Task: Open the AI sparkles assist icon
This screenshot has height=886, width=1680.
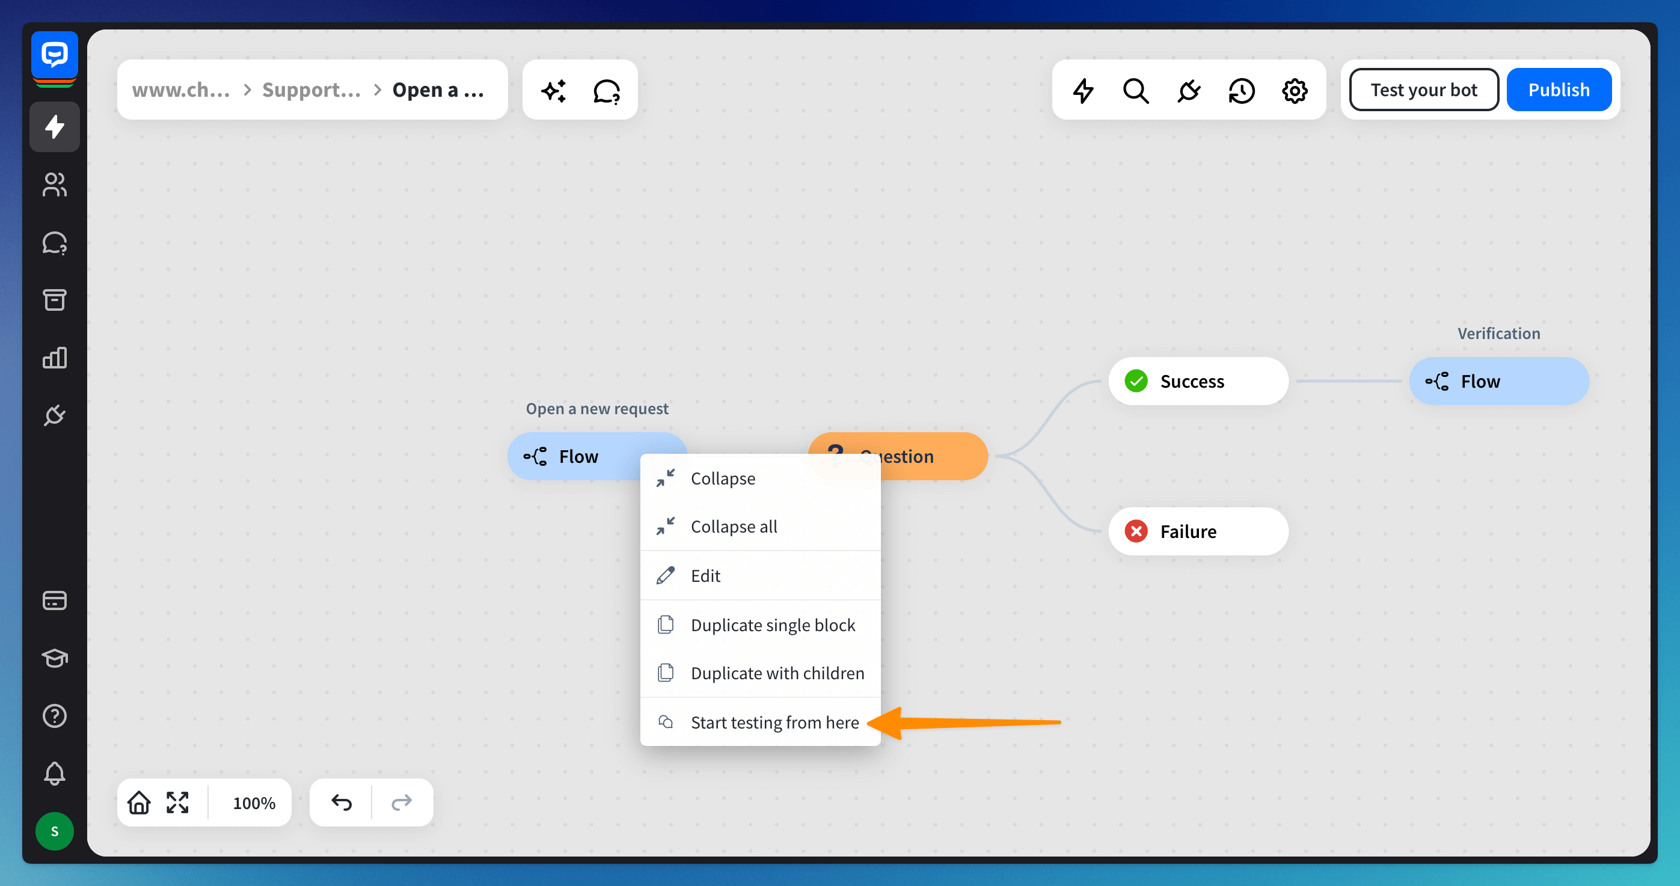Action: [x=553, y=90]
